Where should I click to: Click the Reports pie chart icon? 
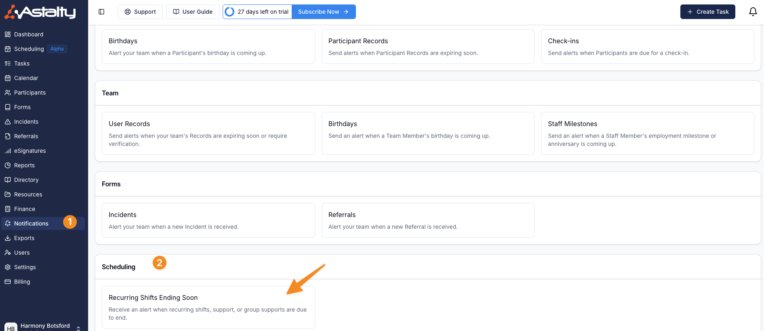8,165
